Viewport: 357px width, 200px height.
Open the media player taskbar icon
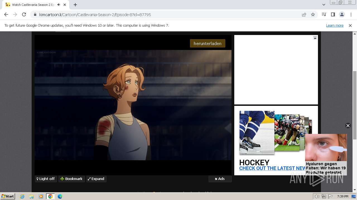(41, 196)
